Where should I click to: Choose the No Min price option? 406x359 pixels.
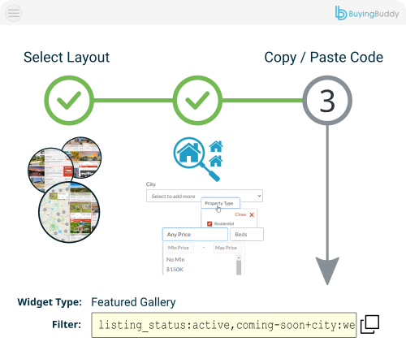(175, 259)
